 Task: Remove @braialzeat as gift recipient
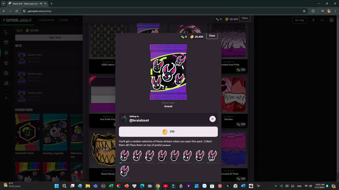(x=212, y=119)
